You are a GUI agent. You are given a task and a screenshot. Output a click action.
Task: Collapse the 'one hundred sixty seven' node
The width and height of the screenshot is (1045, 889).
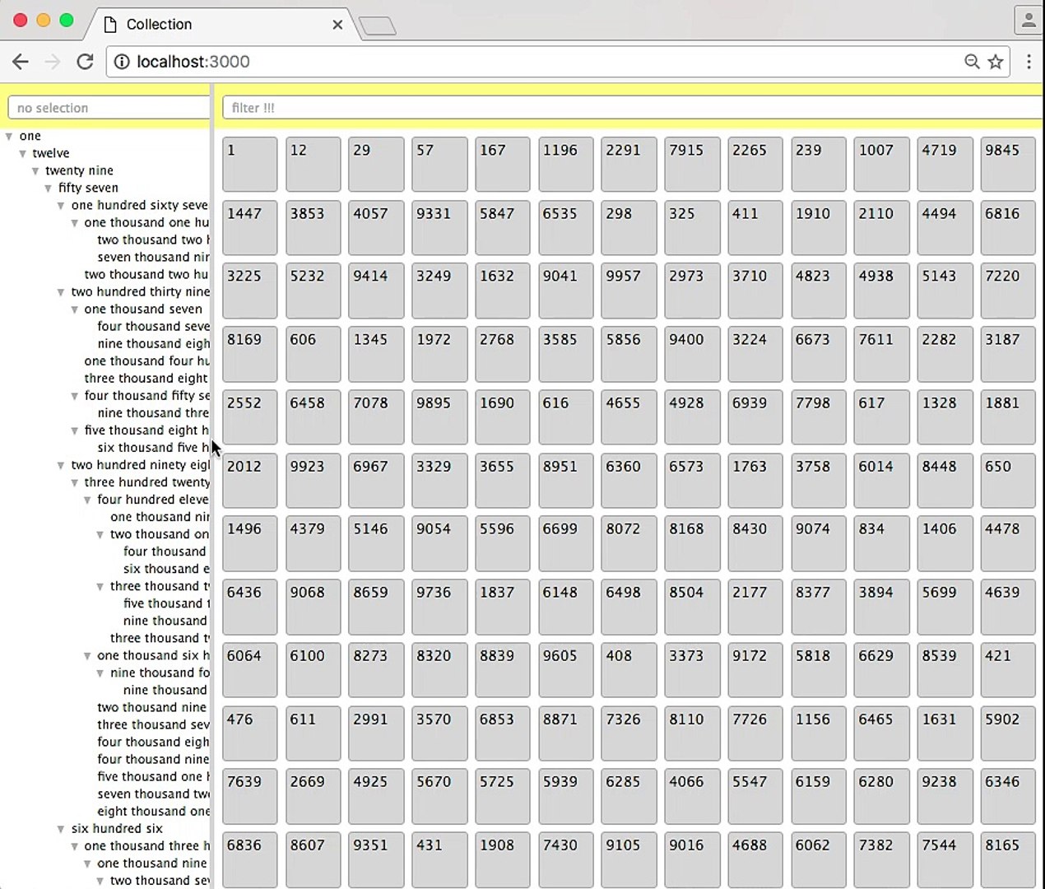coord(61,206)
